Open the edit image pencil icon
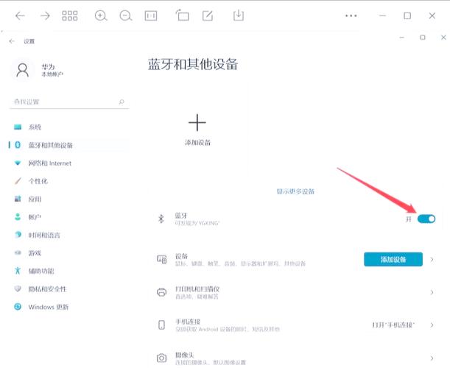The width and height of the screenshot is (450, 368). (208, 15)
